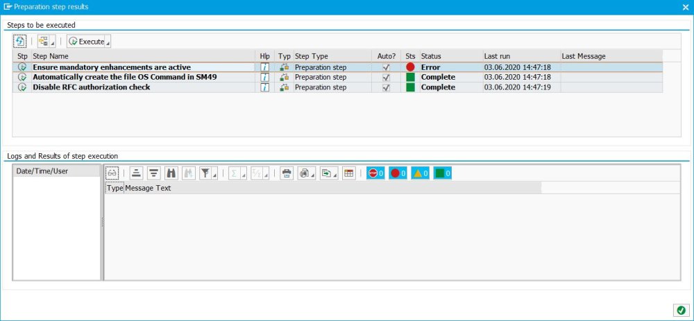This screenshot has height=321, width=694.
Task: Click the Views icon in log toolbar
Action: [x=304, y=173]
